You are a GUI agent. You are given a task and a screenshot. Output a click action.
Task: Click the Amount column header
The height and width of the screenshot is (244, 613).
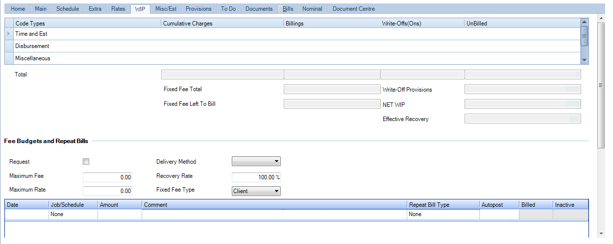pos(120,205)
